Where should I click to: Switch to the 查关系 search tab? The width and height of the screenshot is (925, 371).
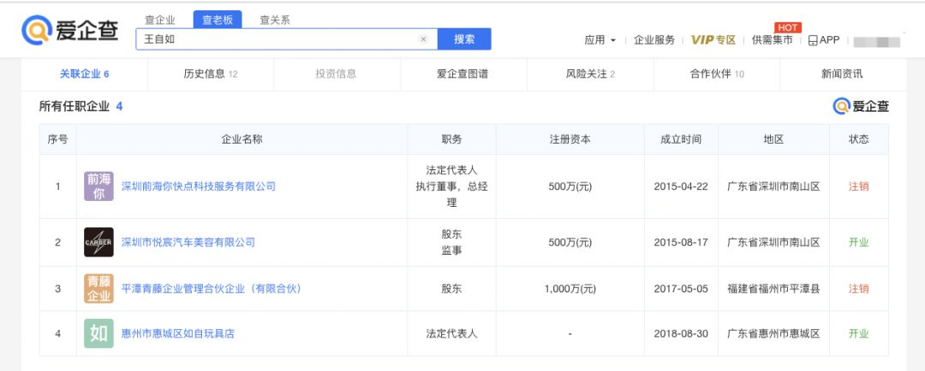click(275, 20)
